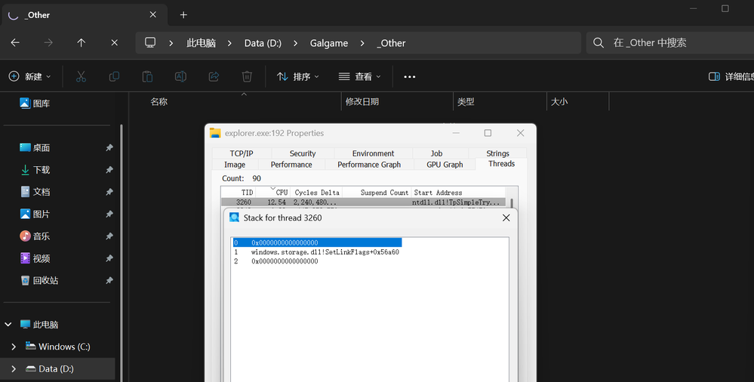Unpin 音乐 via its pin icon
Image resolution: width=754 pixels, height=382 pixels.
[x=109, y=236]
